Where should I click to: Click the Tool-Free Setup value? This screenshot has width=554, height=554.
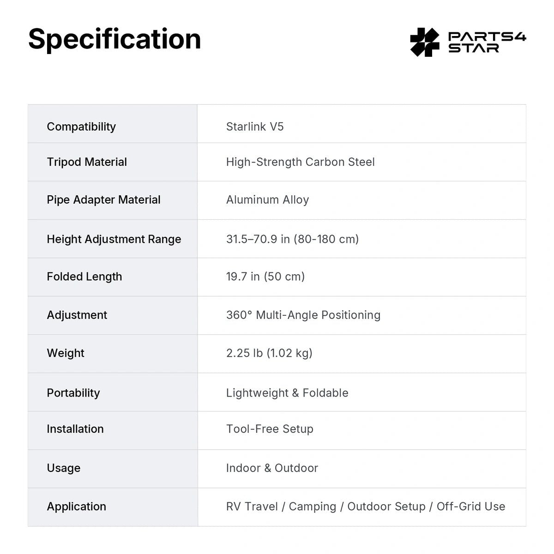(x=270, y=429)
